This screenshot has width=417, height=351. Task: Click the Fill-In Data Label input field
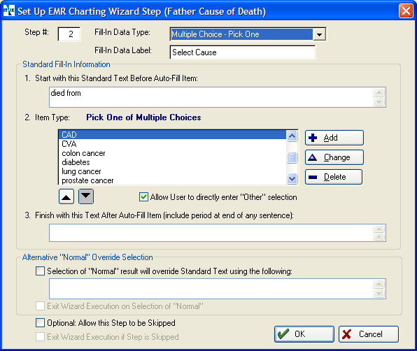coord(243,52)
